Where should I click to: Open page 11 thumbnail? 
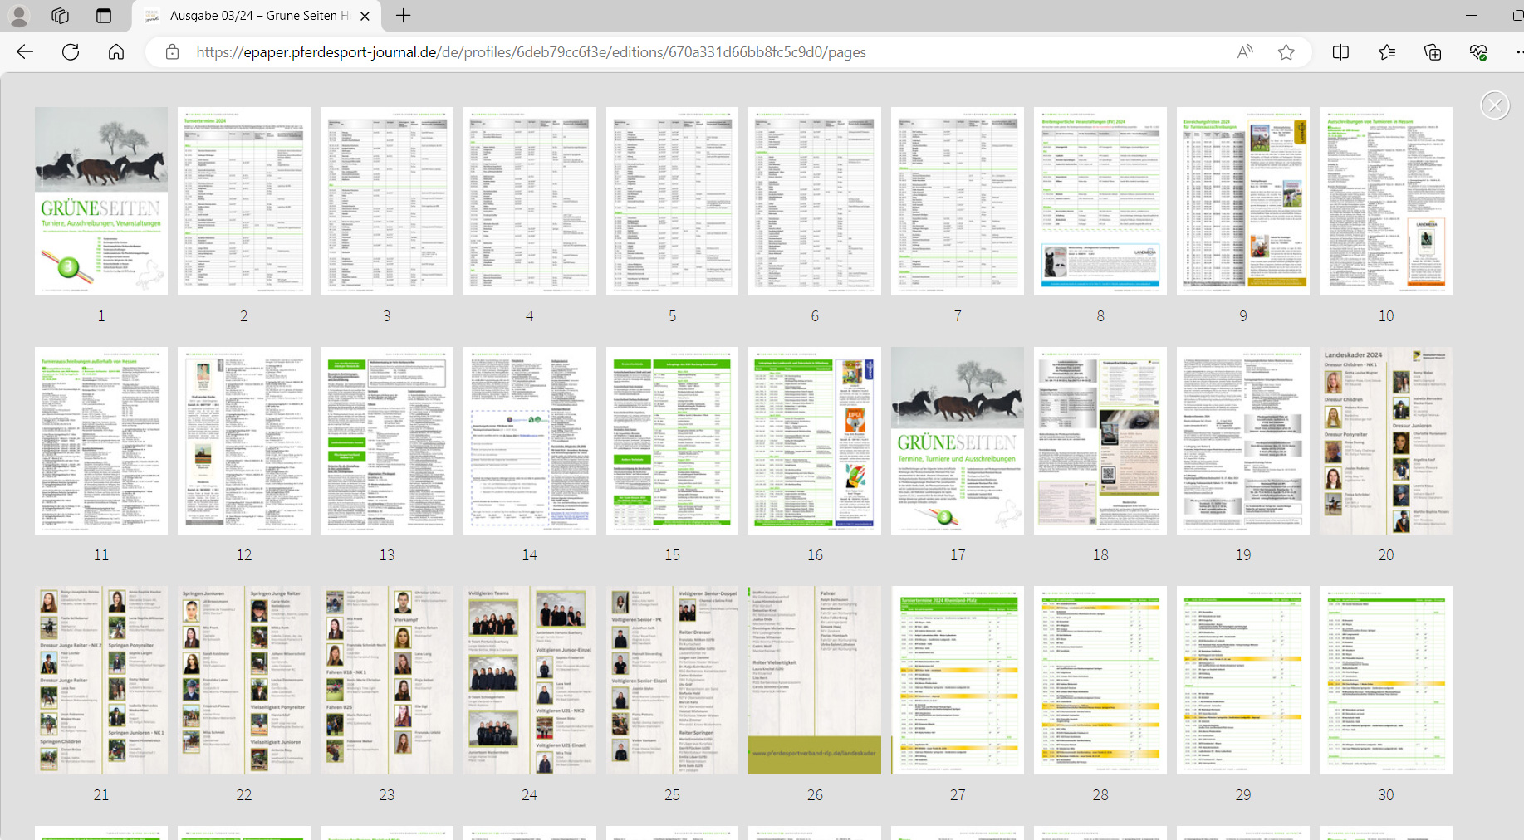click(x=101, y=441)
